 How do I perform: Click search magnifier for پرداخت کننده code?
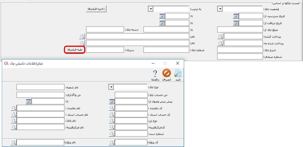[x=221, y=36]
